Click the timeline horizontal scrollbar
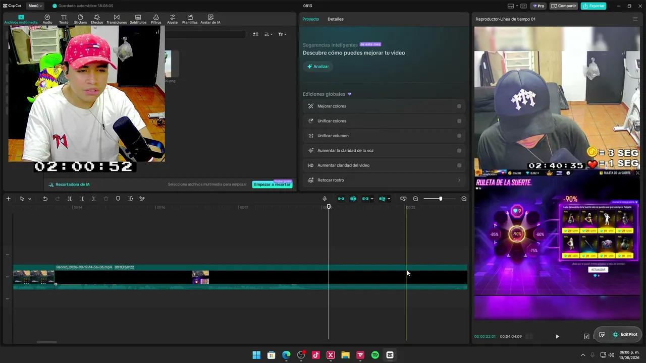646x363 pixels. click(47, 342)
